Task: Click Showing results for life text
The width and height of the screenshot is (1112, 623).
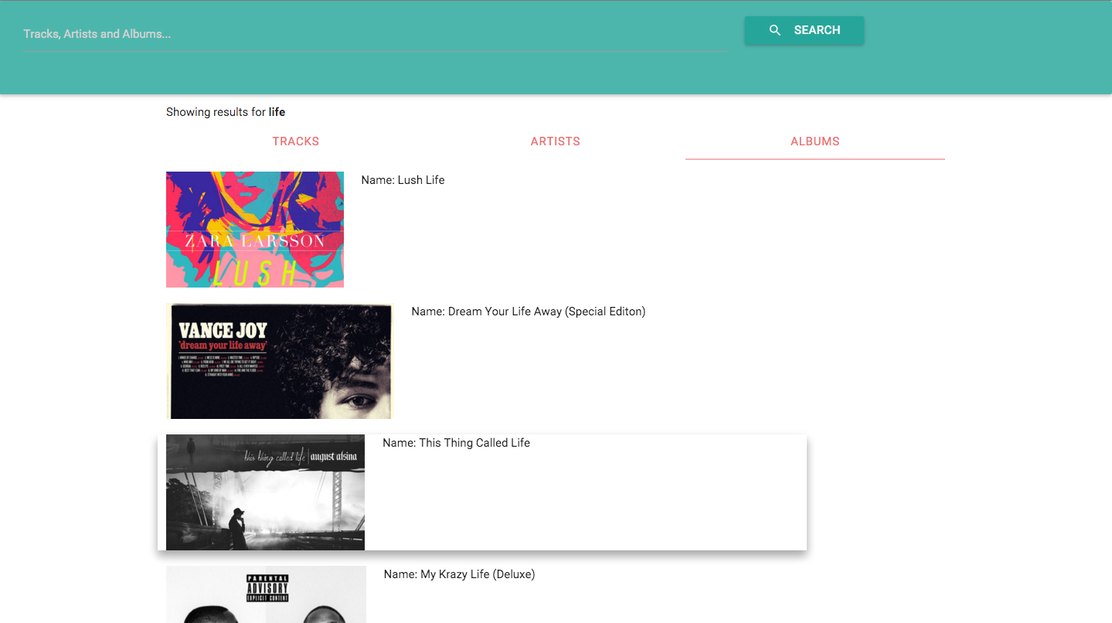Action: [x=226, y=112]
